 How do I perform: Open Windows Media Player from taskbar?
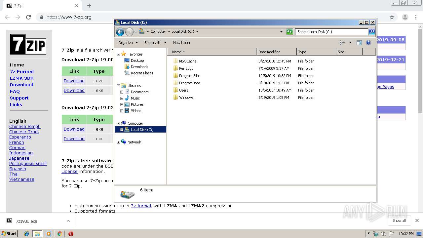(49, 234)
